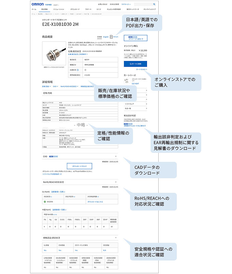Click the PDF output icon
The image size is (232, 274).
[x=111, y=36]
